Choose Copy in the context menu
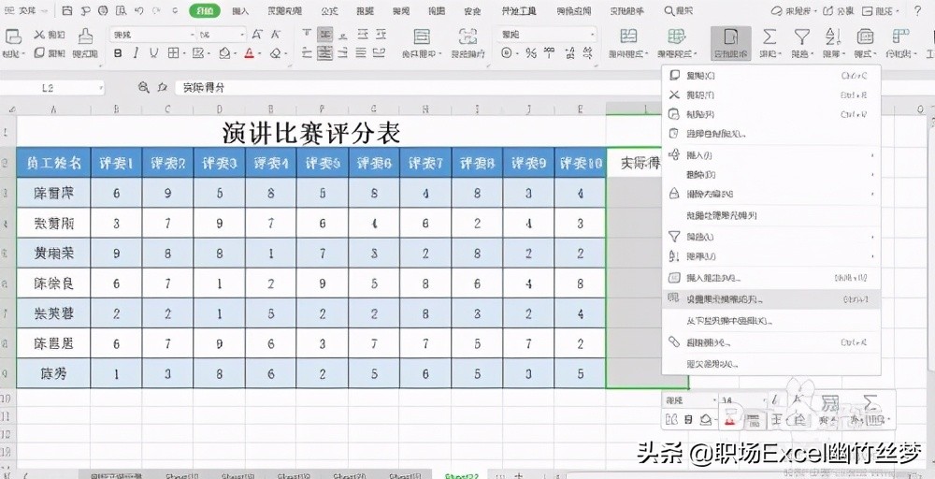This screenshot has height=479, width=935. (x=771, y=76)
